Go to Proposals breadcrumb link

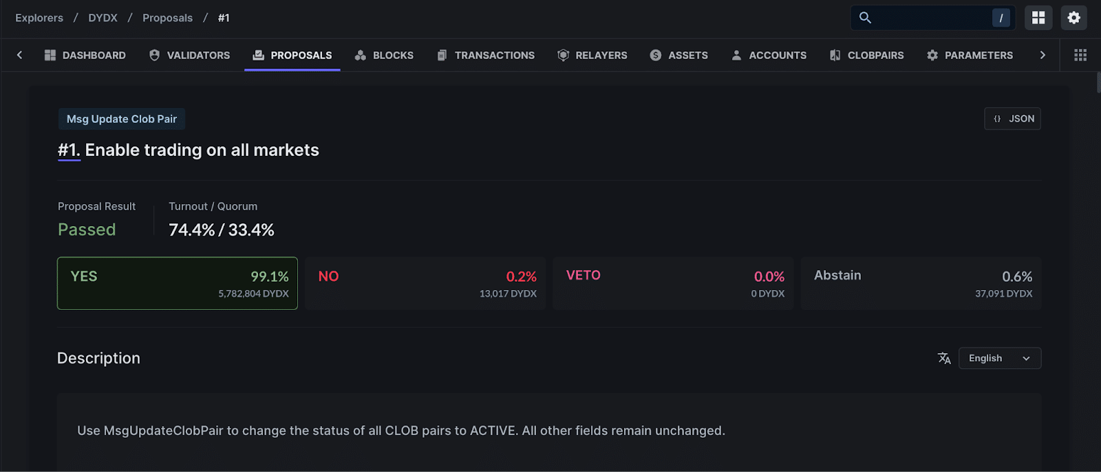pyautogui.click(x=167, y=18)
